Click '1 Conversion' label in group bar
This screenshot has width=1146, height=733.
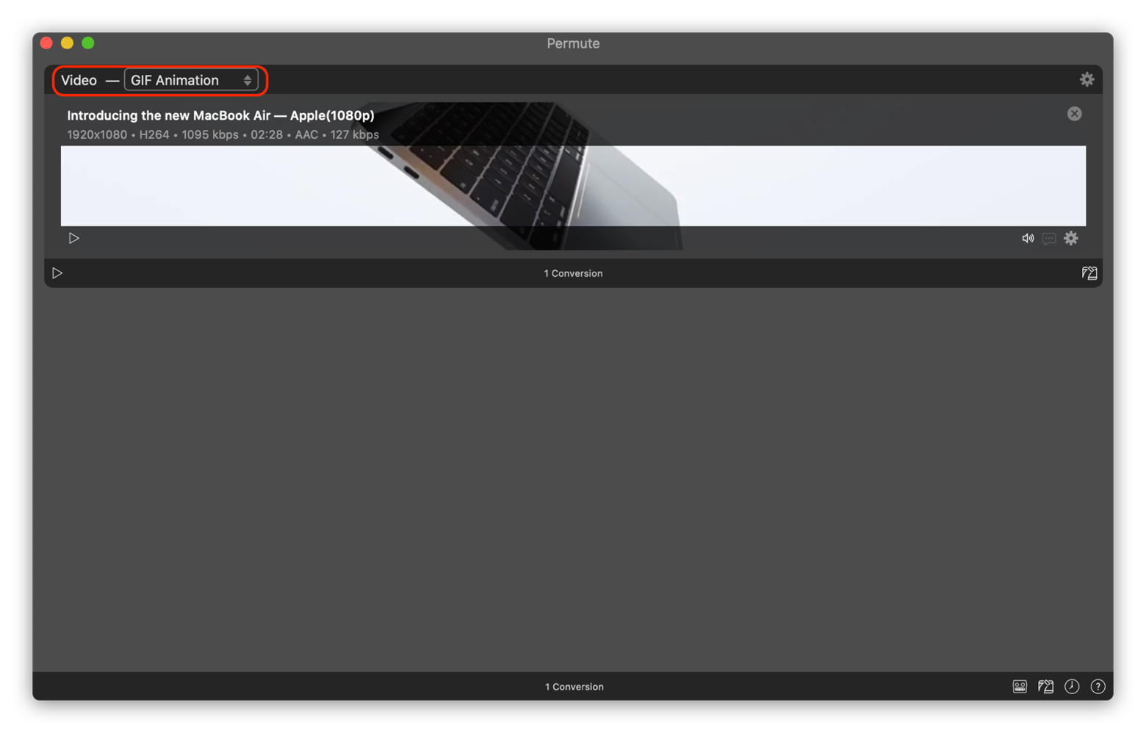coord(573,273)
